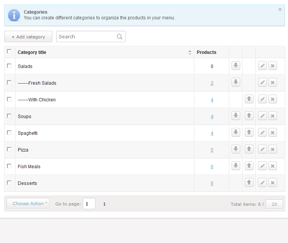Click the Salads category name

tap(25, 66)
